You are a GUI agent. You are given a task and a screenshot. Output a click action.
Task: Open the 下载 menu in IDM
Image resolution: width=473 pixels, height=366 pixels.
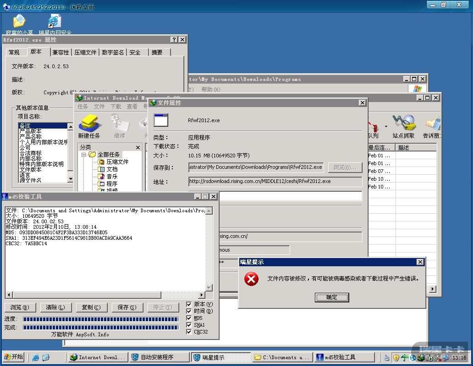pos(115,106)
